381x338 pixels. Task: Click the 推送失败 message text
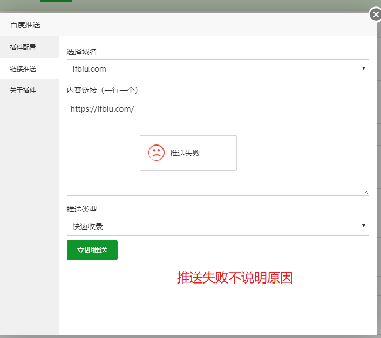tap(185, 153)
